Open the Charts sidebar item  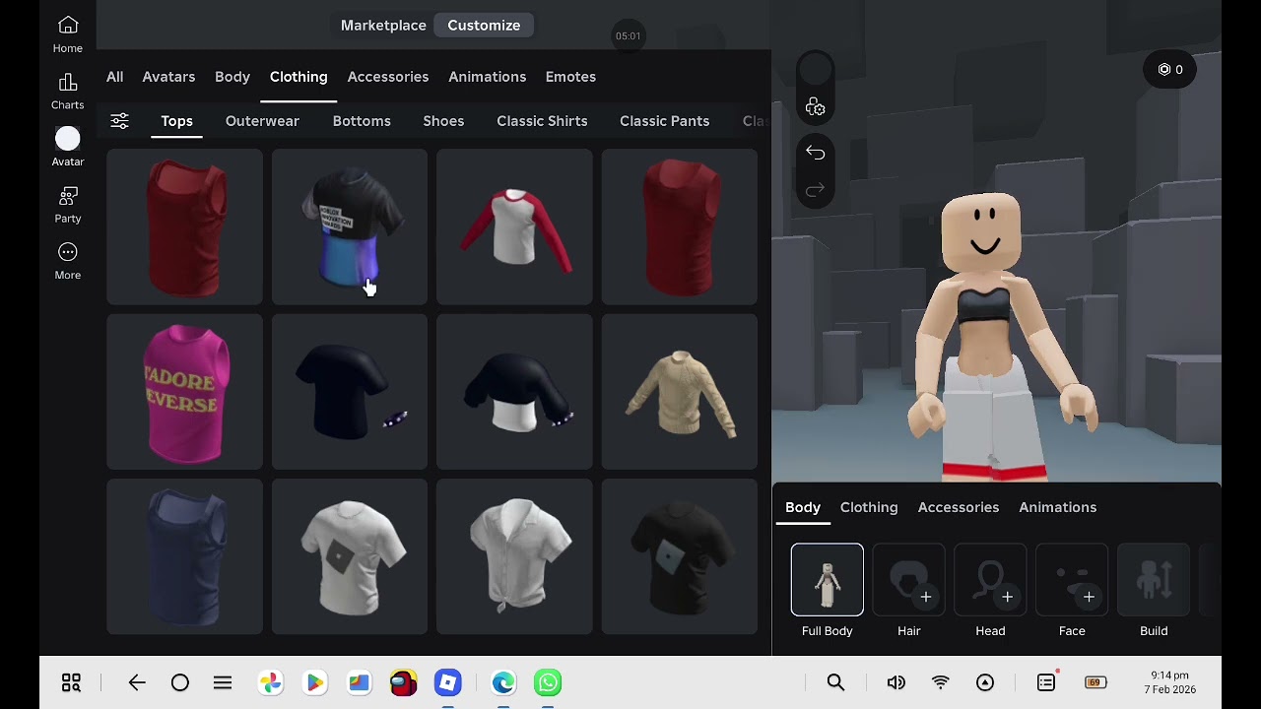[x=67, y=91]
